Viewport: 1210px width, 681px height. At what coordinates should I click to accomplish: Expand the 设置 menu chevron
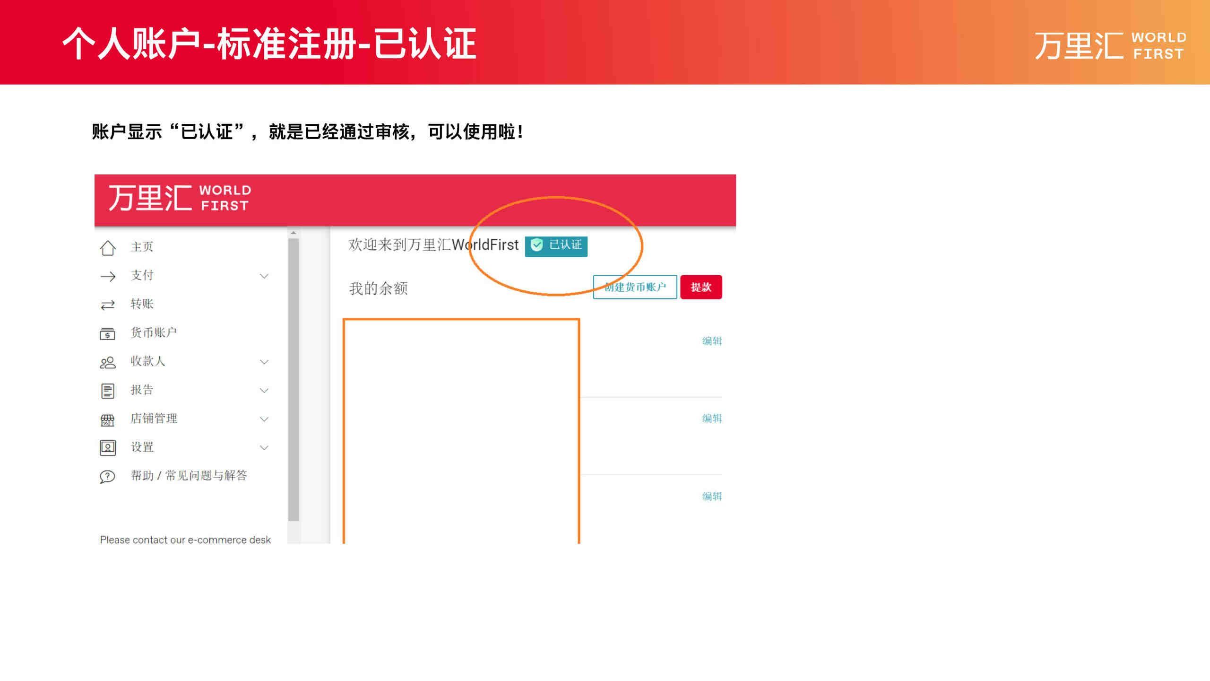[264, 448]
